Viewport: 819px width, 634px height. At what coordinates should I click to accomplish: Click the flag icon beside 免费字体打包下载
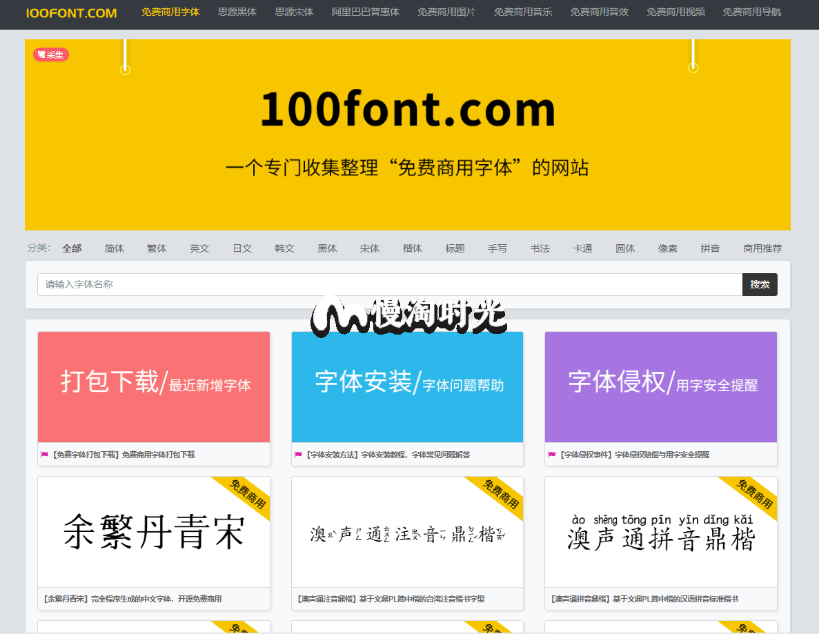point(44,455)
